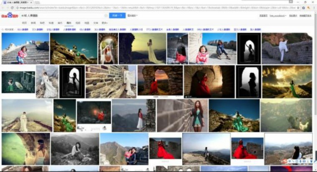Open a new browser tab

(x=37, y=2)
